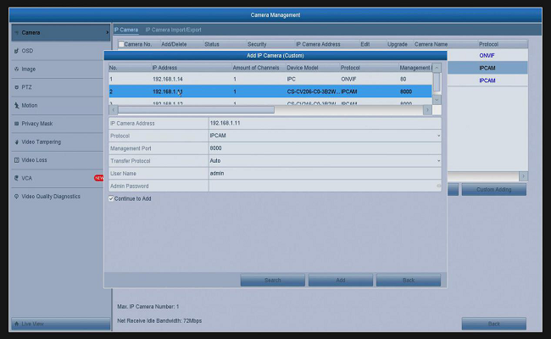Click the Camera Name column header
This screenshot has height=339, width=551.
pyautogui.click(x=431, y=44)
